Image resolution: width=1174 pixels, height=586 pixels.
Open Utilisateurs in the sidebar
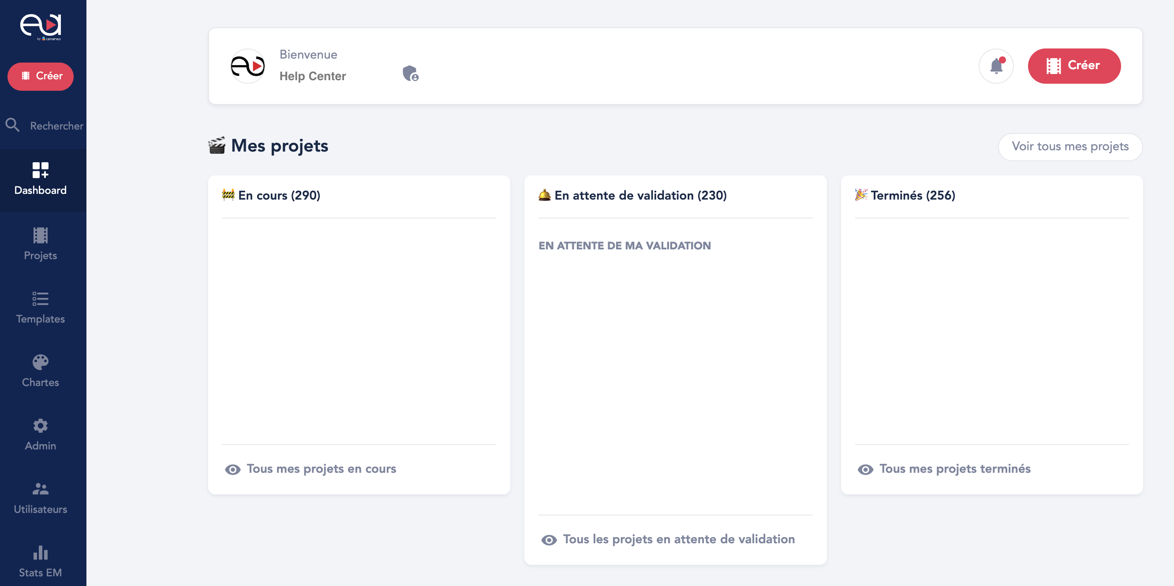coord(41,498)
